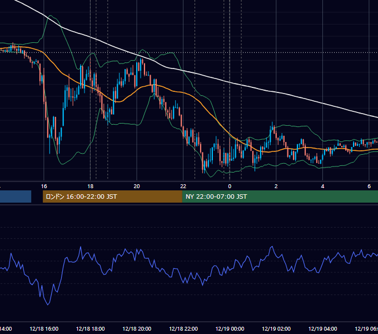378x334 pixels.
Task: Click the 12/19 02:00 date label
Action: click(276, 328)
